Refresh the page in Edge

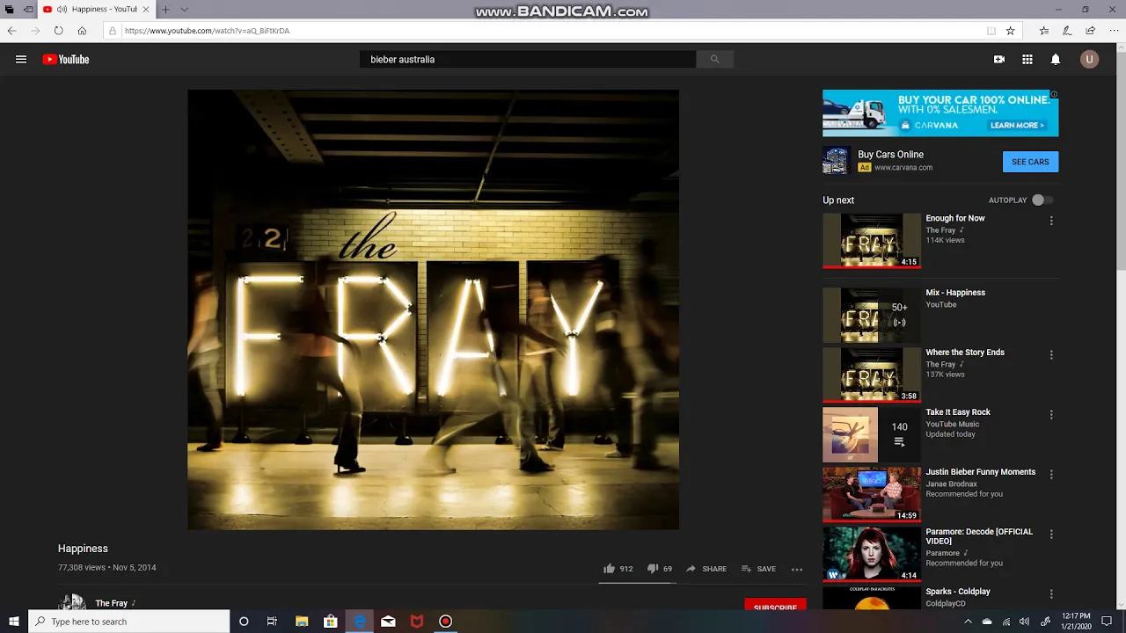tap(58, 31)
